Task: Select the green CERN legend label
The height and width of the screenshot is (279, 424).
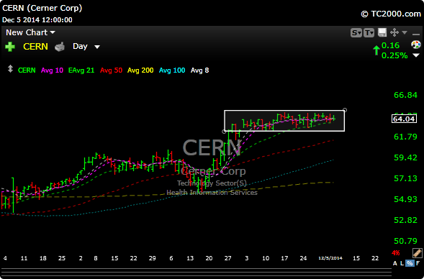Action: [27, 70]
